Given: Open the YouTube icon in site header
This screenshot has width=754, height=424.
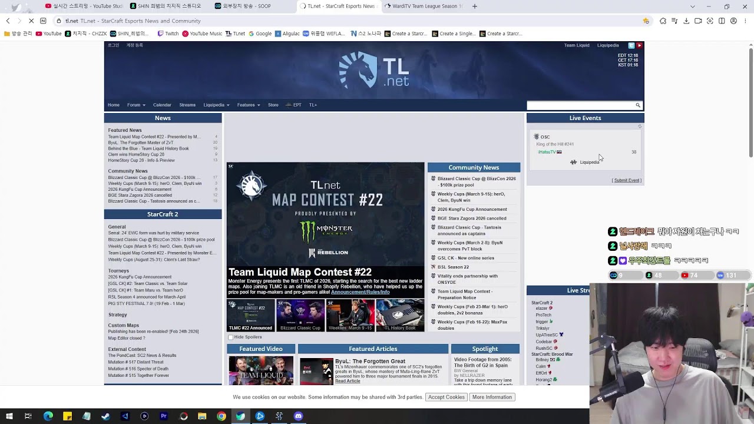Looking at the screenshot, I should pyautogui.click(x=639, y=45).
